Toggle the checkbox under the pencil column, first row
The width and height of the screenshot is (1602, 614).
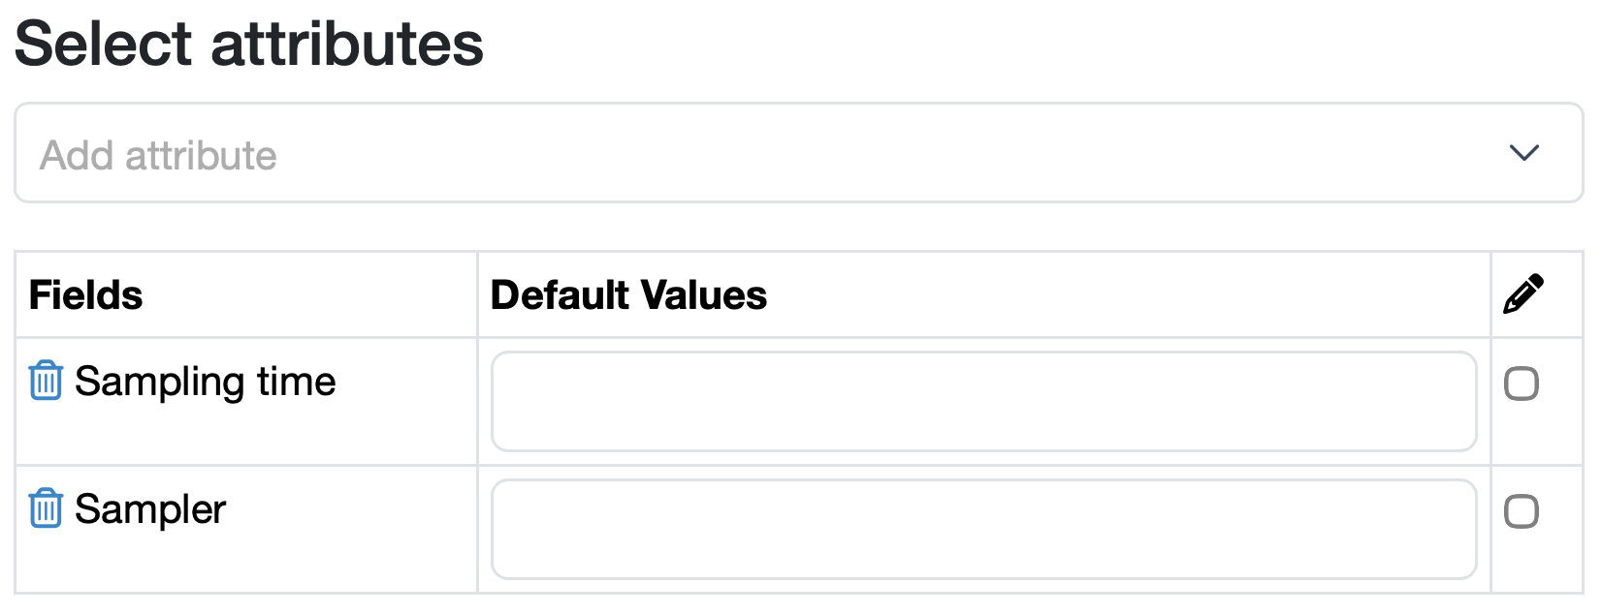tap(1521, 384)
